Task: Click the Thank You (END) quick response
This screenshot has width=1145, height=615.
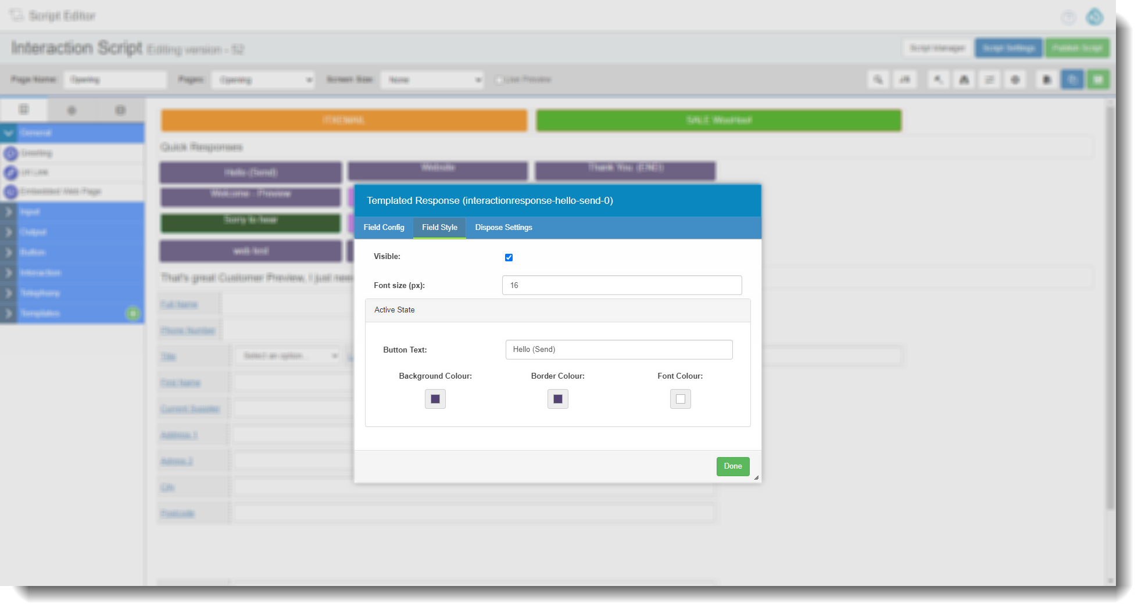Action: click(x=625, y=171)
